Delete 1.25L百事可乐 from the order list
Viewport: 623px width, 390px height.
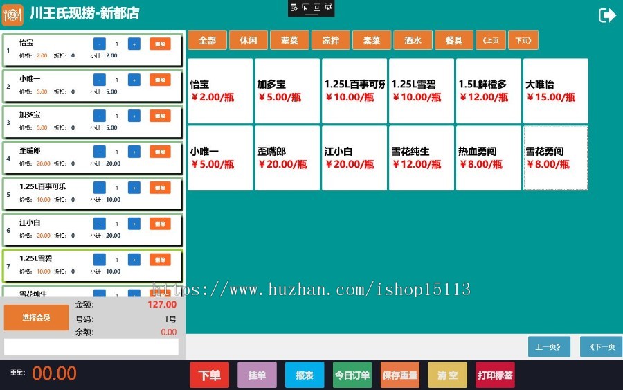tap(160, 188)
